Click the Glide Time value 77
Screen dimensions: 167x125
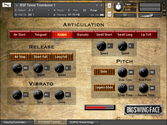[x=131, y=88]
